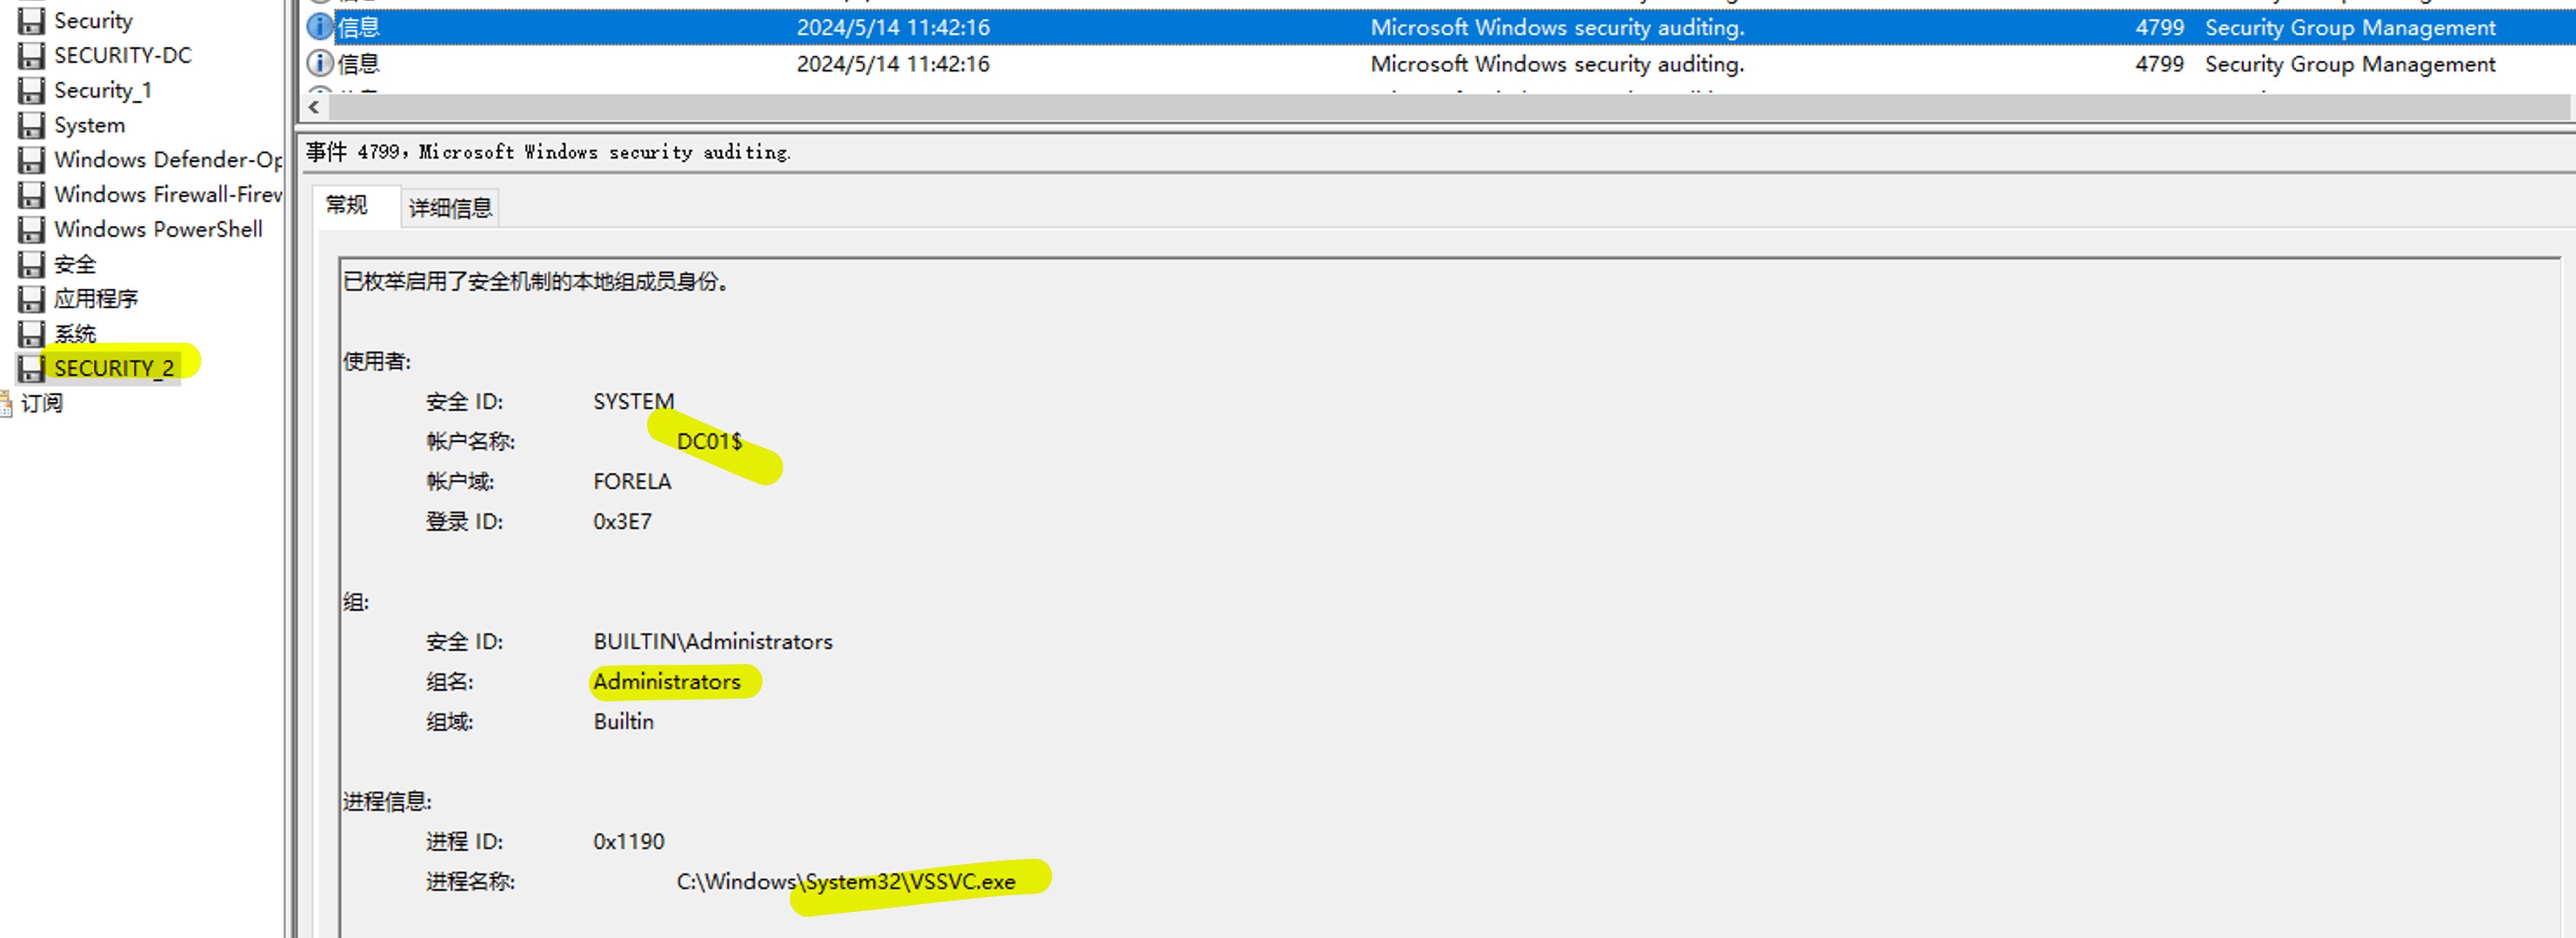Select the second 11:42:16 event row
2576x938 pixels.
(1438, 64)
